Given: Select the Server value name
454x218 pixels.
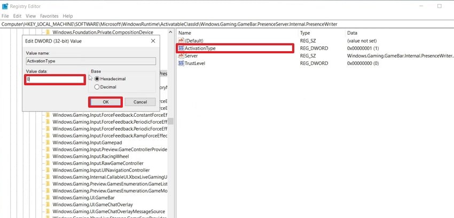Looking at the screenshot, I should pyautogui.click(x=191, y=56).
